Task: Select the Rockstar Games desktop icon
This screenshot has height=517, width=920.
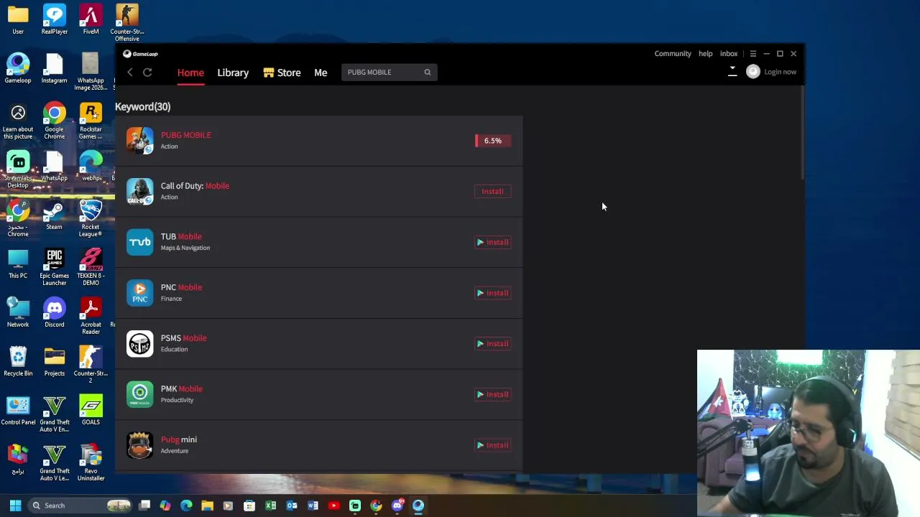Action: (x=91, y=121)
